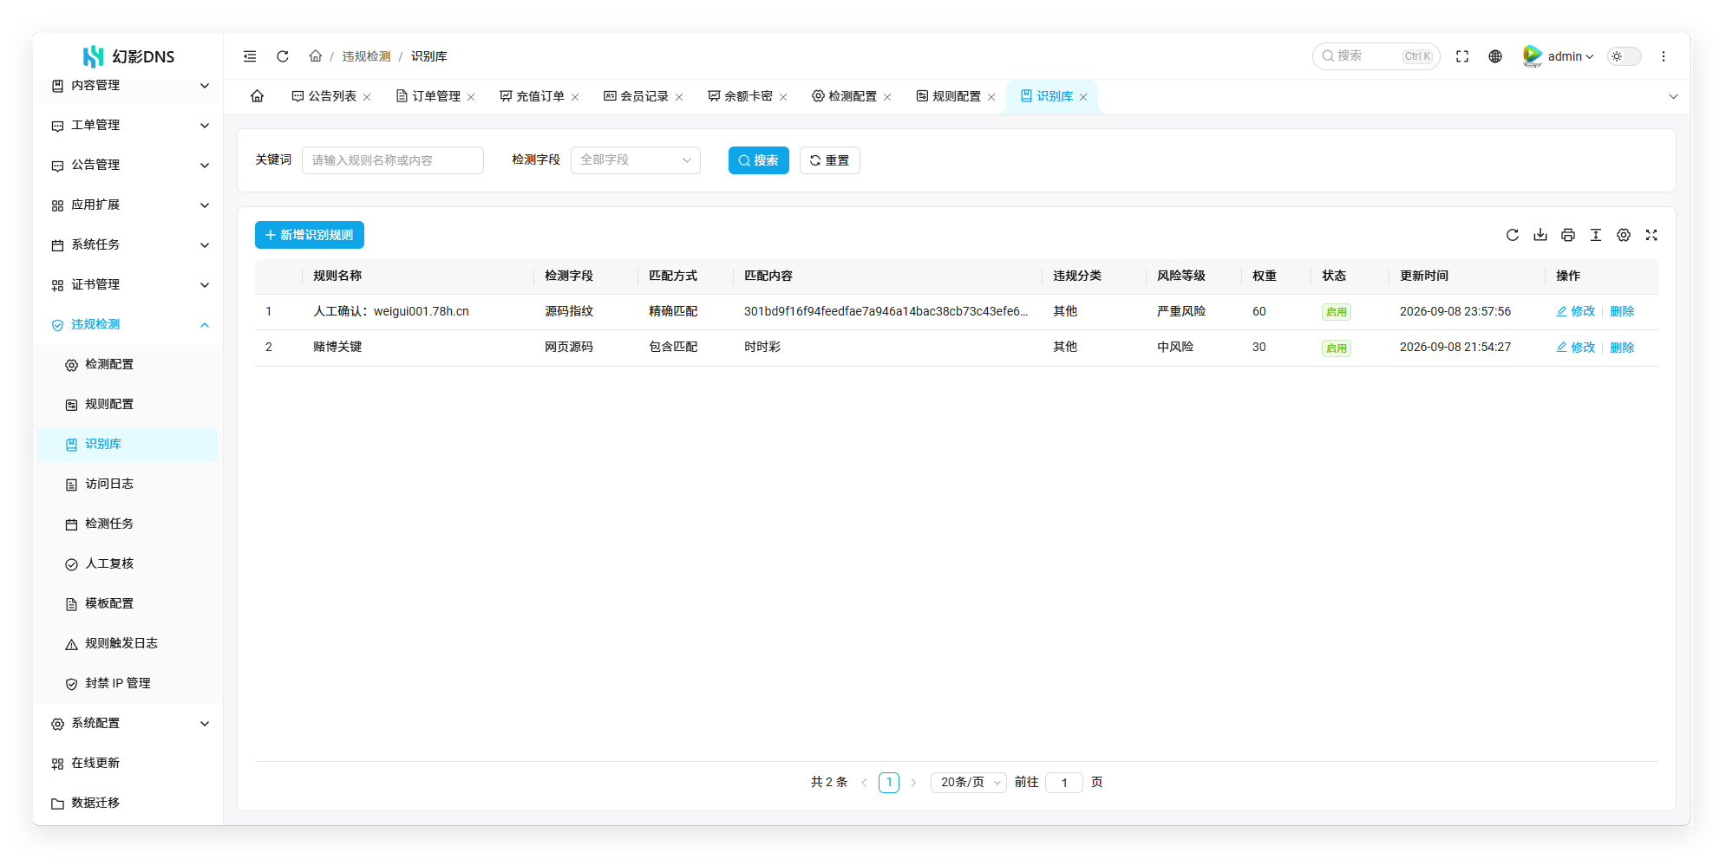Expand table to fullscreen icon

click(1651, 235)
